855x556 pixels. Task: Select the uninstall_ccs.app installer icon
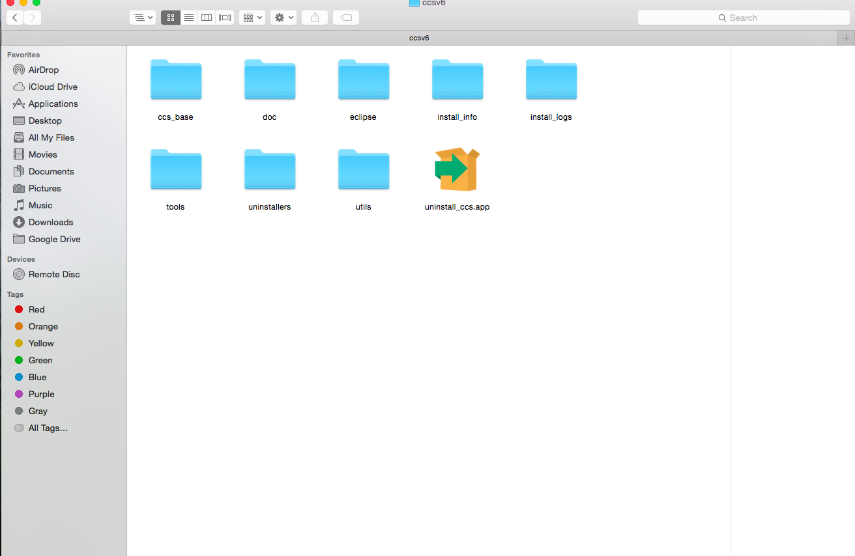pos(457,169)
